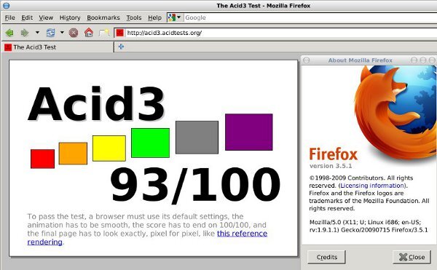Image resolution: width=437 pixels, height=270 pixels.
Task: Click the red Stop loading icon
Action: tap(74, 33)
